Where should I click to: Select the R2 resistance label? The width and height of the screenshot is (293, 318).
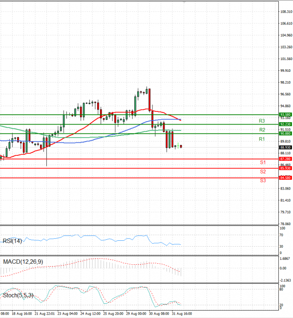[262, 130]
